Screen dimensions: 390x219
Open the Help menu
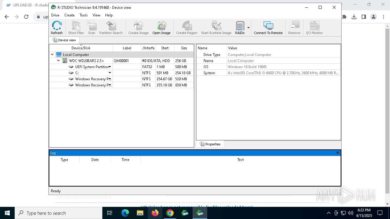[x=109, y=15]
